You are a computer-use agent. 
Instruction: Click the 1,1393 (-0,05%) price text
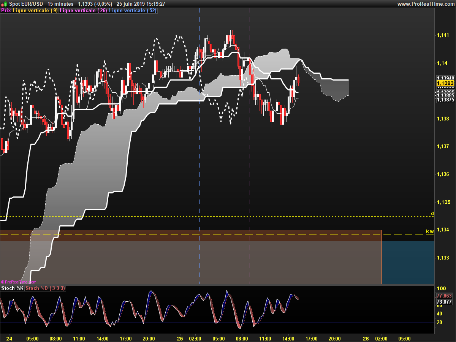point(96,4)
